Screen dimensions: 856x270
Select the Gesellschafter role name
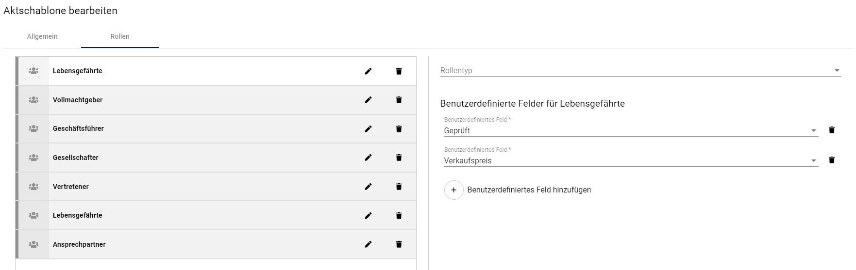pyautogui.click(x=76, y=158)
